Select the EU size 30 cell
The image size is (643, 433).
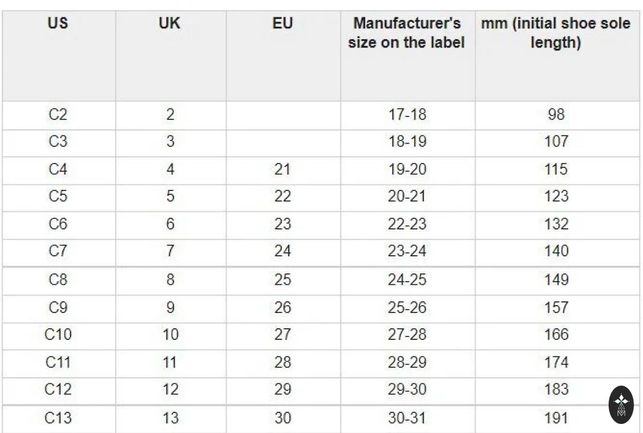click(283, 418)
